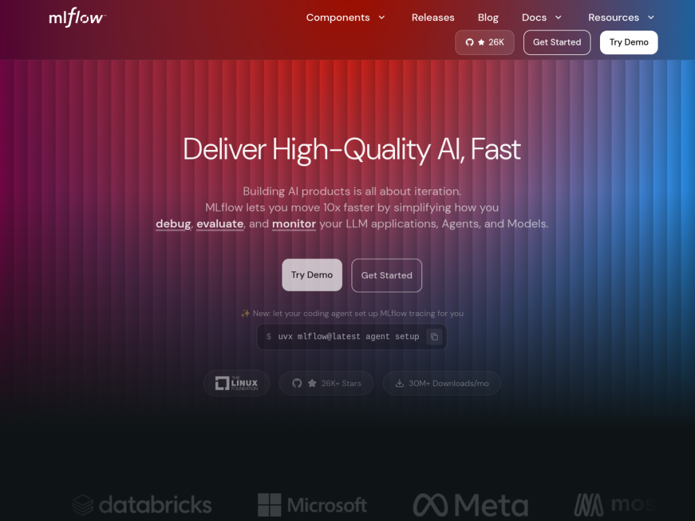The width and height of the screenshot is (695, 521).
Task: Click the hero Try Demo button
Action: [x=312, y=275]
